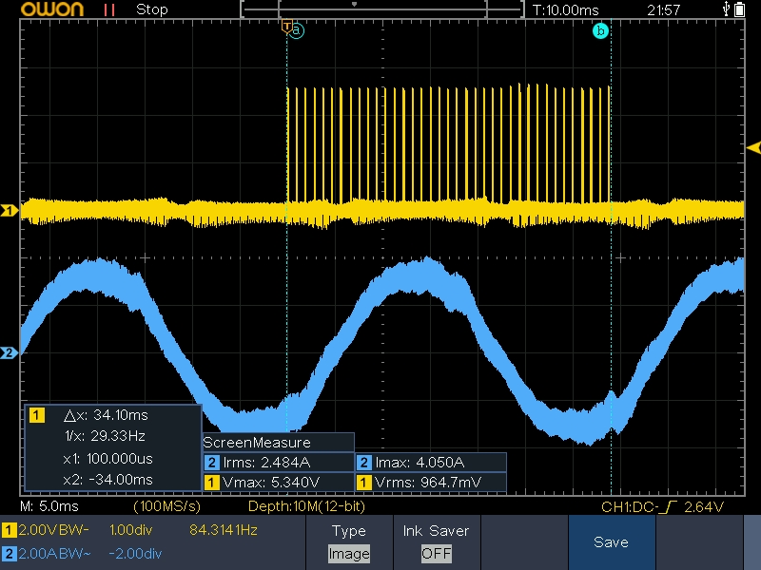Click the waveform memory position bar

click(382, 9)
